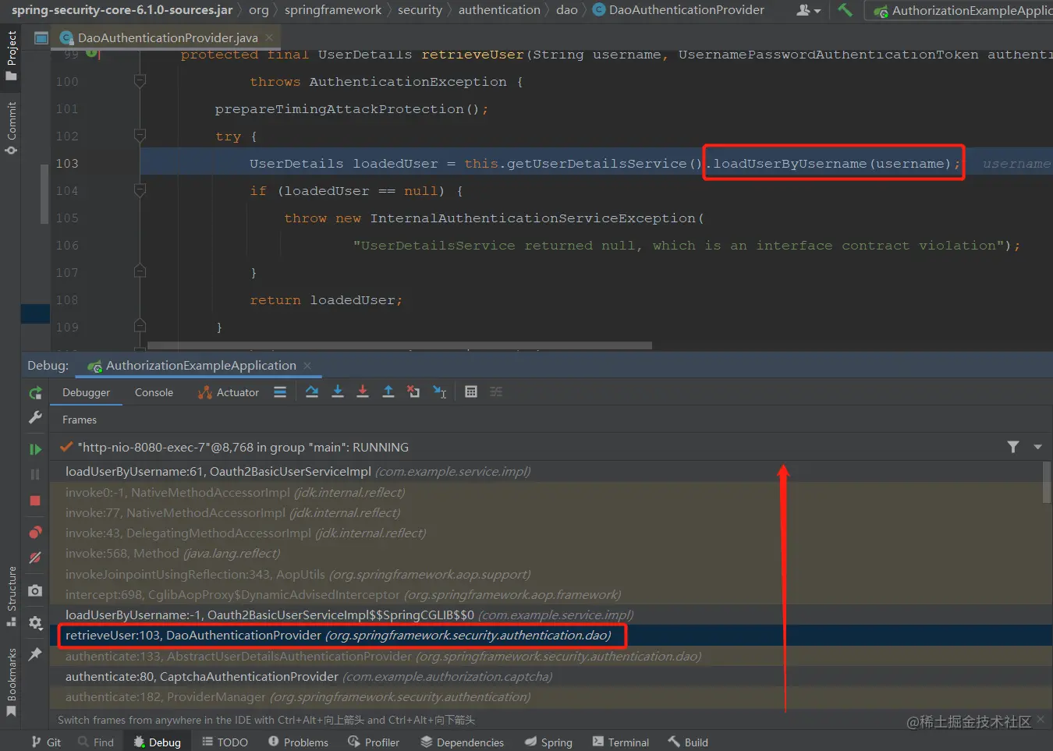The height and width of the screenshot is (751, 1053).
Task: Toggle Mute Breakpoints icon
Action: [x=35, y=558]
